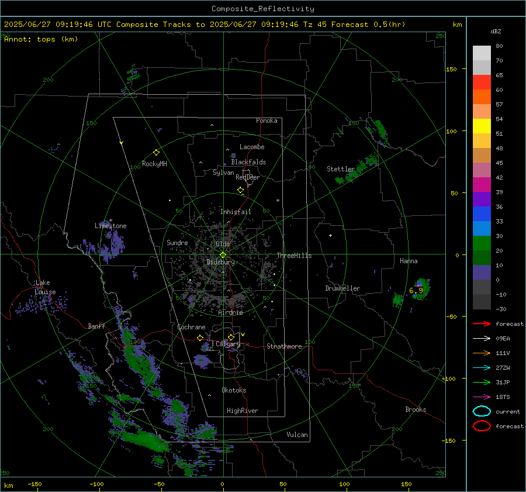The width and height of the screenshot is (526, 492).
Task: Click the yellow diamond marker under Cochrane
Action: click(x=200, y=338)
